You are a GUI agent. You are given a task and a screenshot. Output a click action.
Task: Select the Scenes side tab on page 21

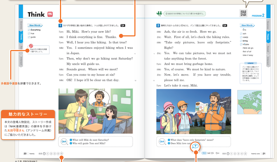(268, 25)
